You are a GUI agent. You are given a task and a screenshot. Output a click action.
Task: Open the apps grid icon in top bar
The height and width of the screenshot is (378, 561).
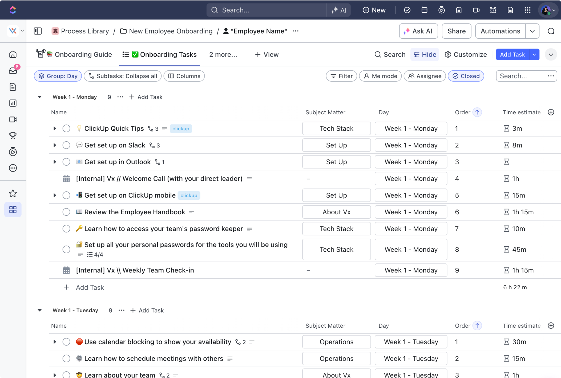click(x=527, y=10)
